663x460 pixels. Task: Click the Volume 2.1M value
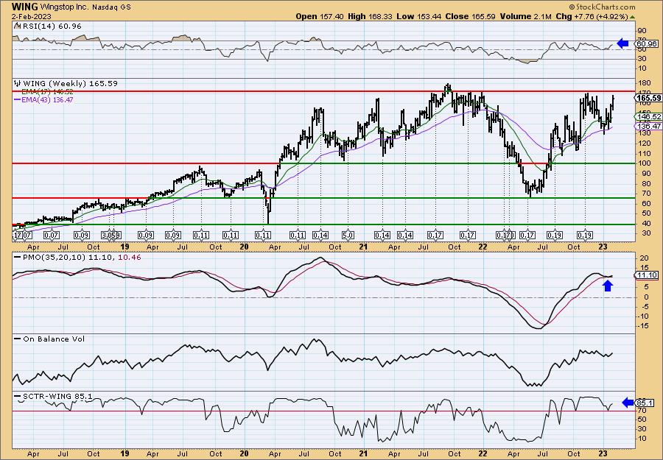[x=525, y=16]
